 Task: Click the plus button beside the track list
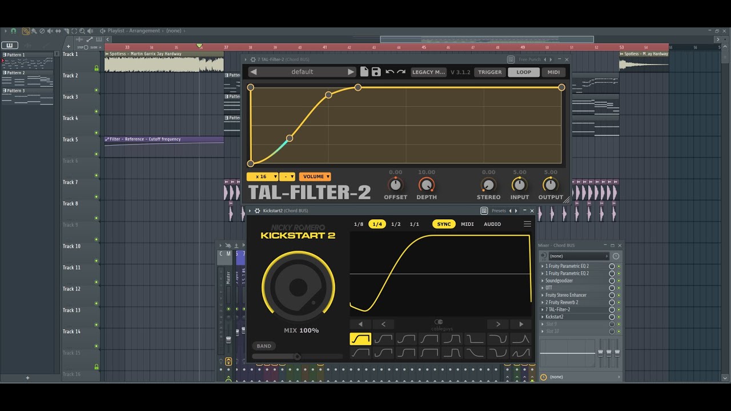(x=68, y=46)
